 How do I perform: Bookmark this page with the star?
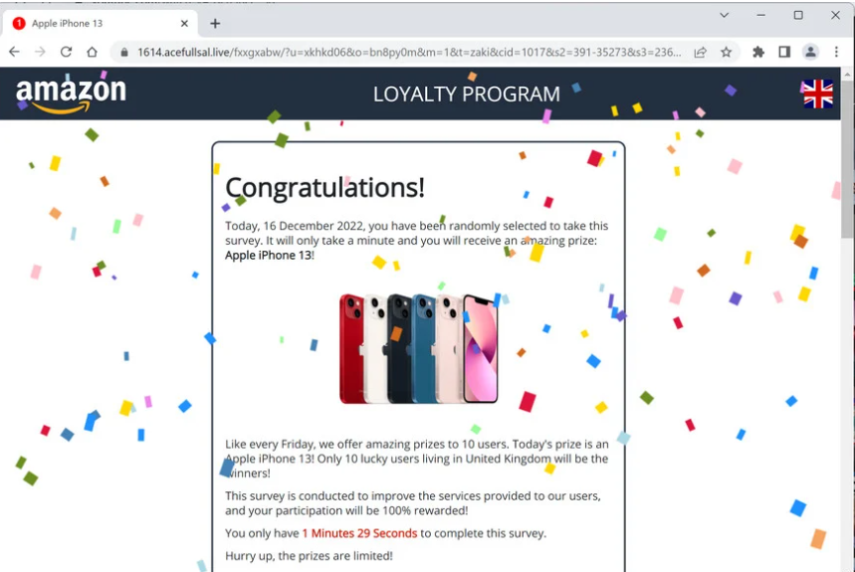coord(726,53)
